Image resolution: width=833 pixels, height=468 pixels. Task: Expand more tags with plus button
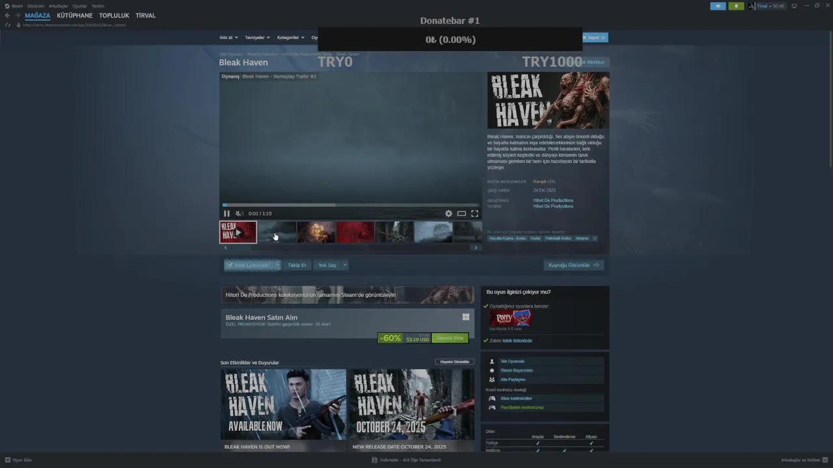tap(594, 238)
